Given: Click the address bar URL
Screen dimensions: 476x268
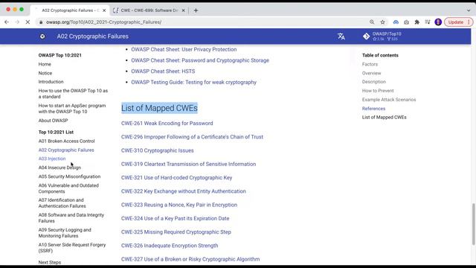Looking at the screenshot, I should (104, 22).
